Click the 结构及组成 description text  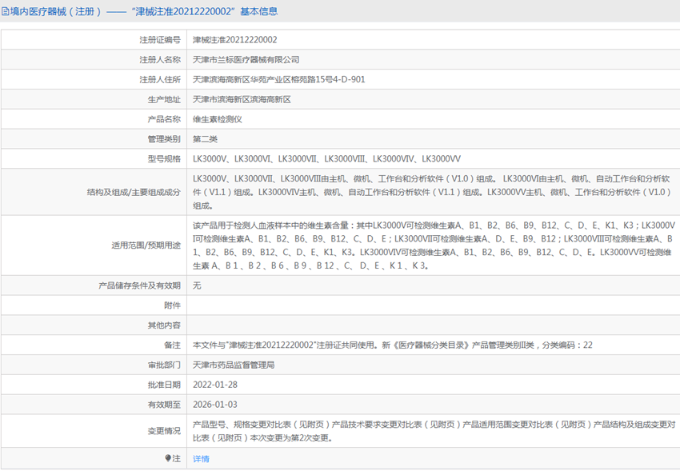(x=432, y=192)
